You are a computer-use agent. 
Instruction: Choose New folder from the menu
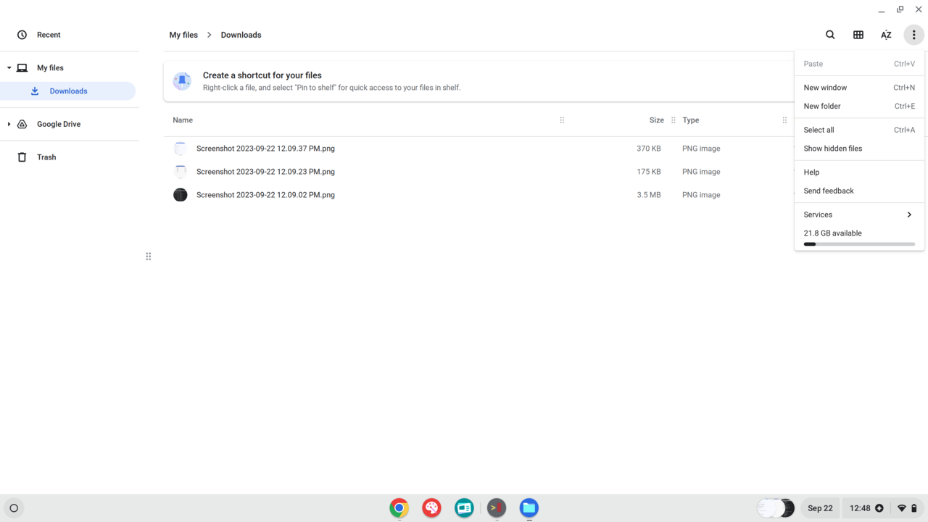click(x=822, y=106)
